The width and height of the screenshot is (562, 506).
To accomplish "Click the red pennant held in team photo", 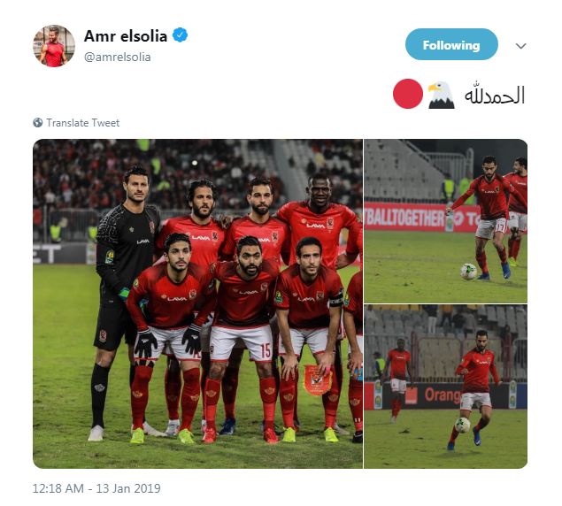I will 316,379.
